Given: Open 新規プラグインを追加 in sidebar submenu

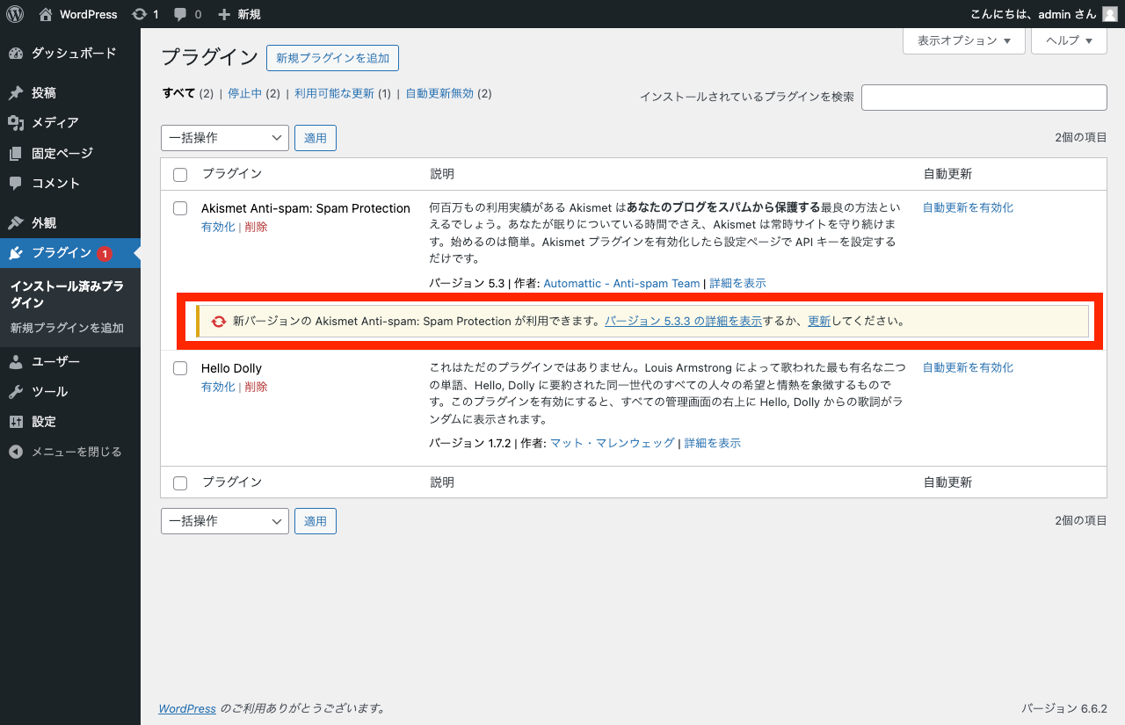Looking at the screenshot, I should coord(67,329).
